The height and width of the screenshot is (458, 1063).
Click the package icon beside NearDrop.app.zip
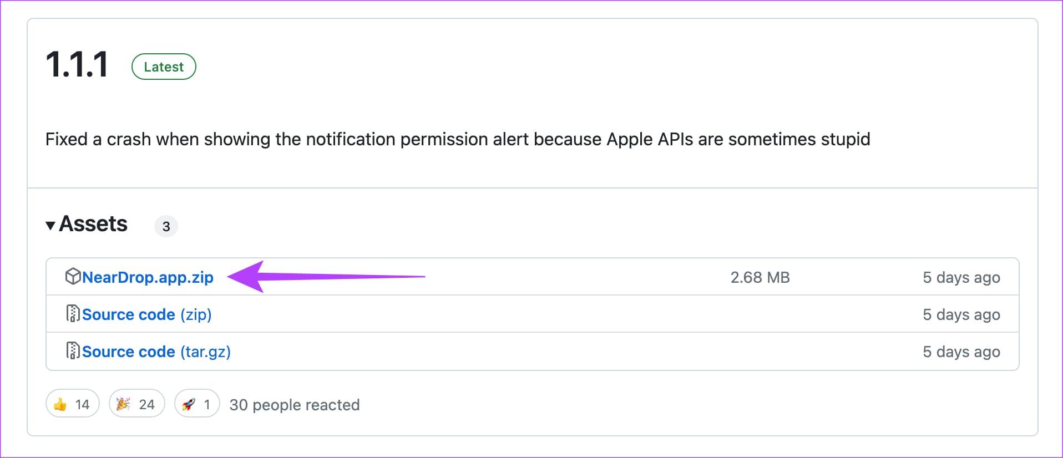tap(73, 276)
